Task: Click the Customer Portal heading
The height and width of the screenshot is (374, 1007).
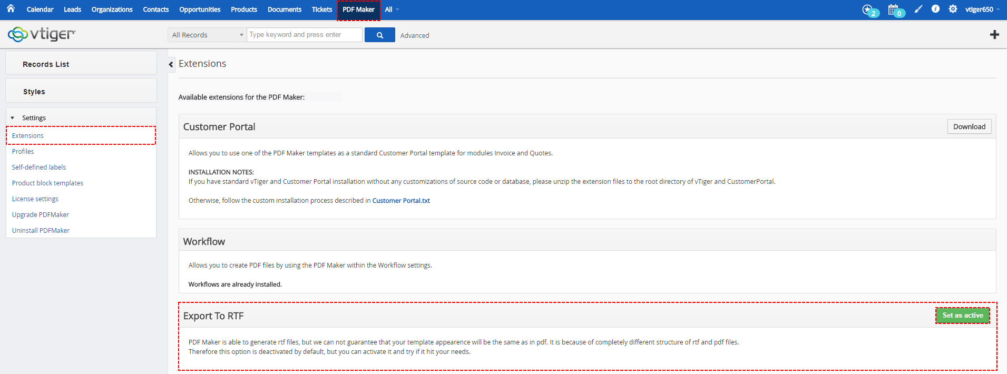Action: [219, 127]
